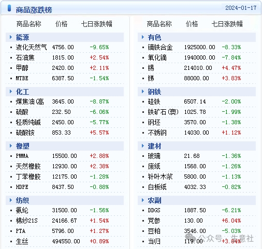The width and height of the screenshot is (262, 249).
Task: Select PTA commodity name
Action: 21,231
